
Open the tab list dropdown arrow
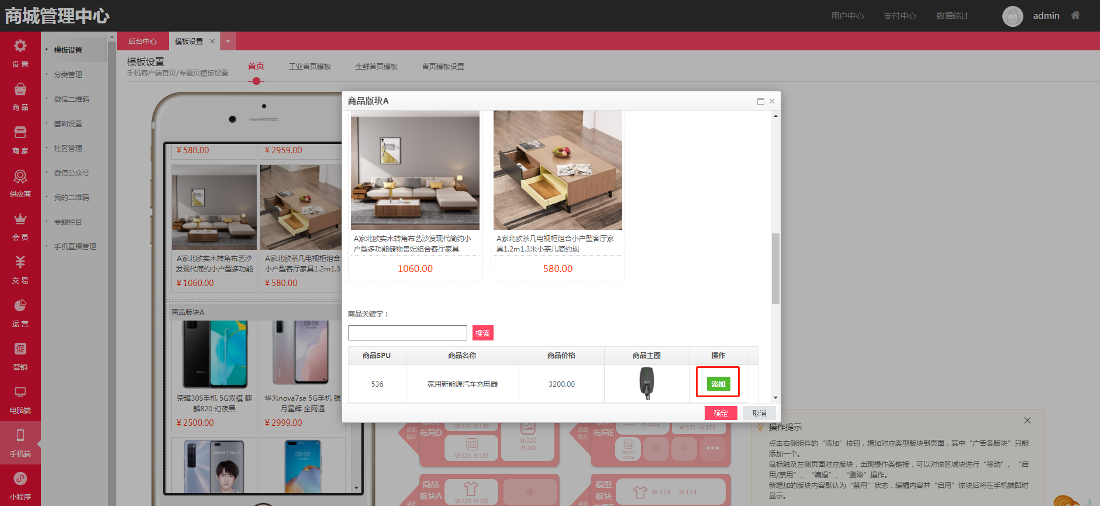click(228, 41)
